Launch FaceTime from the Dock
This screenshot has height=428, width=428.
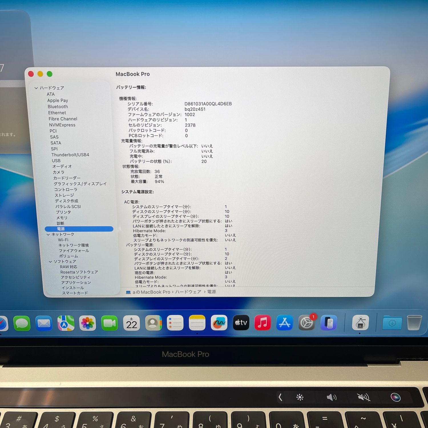click(x=109, y=323)
